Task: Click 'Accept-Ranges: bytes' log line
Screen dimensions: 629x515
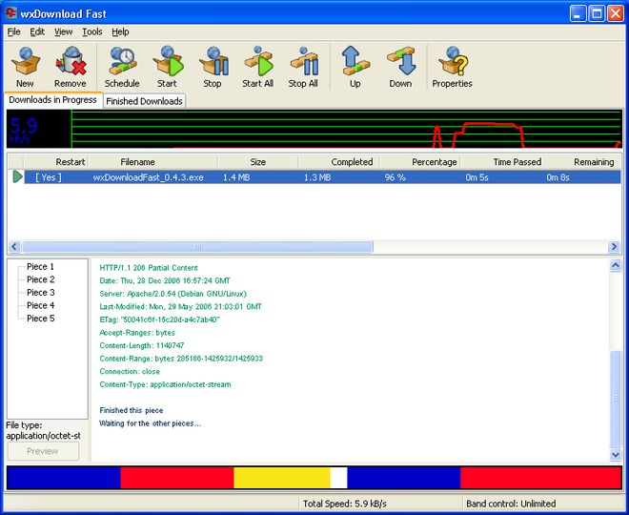Action: tap(137, 332)
